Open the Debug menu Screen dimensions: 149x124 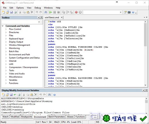tap(38, 8)
